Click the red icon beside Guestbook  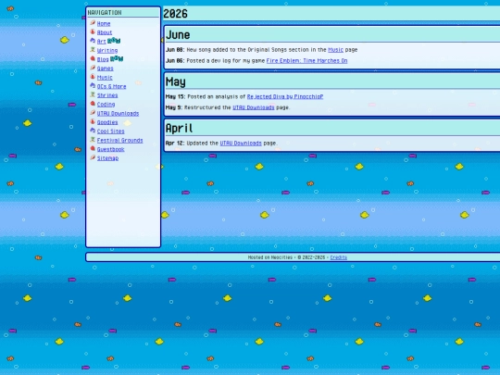[93, 148]
